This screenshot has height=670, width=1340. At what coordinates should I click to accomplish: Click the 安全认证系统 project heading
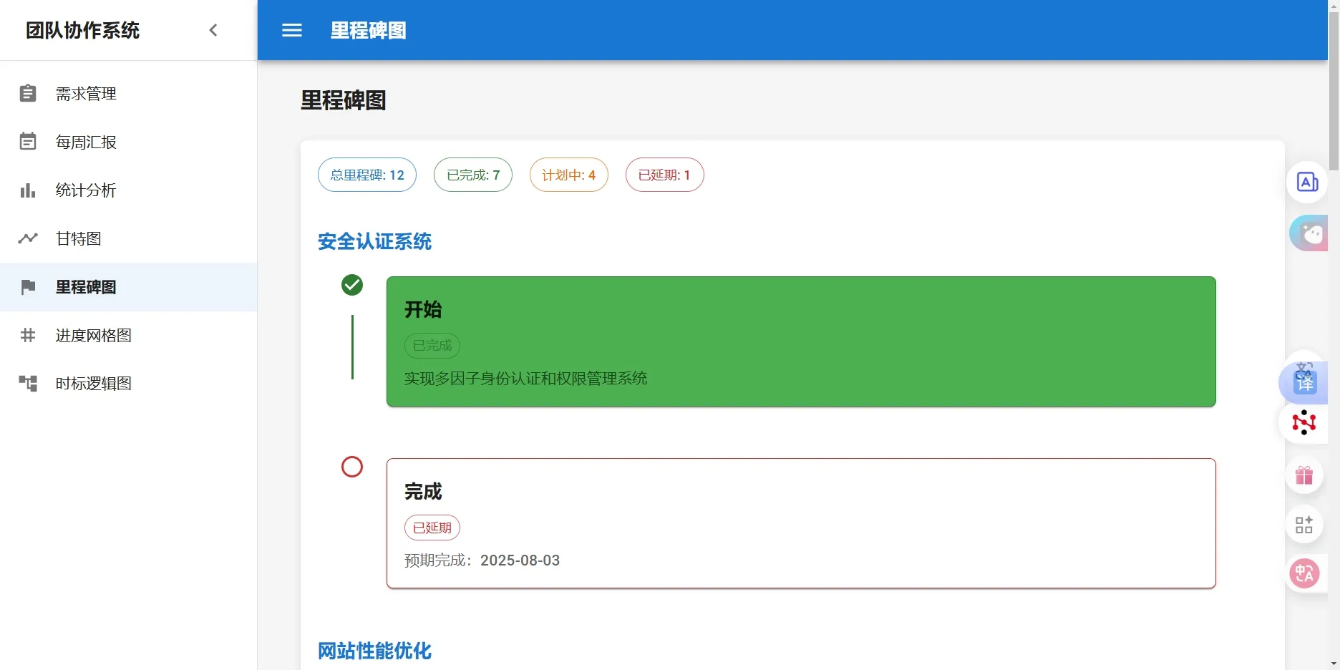(374, 242)
